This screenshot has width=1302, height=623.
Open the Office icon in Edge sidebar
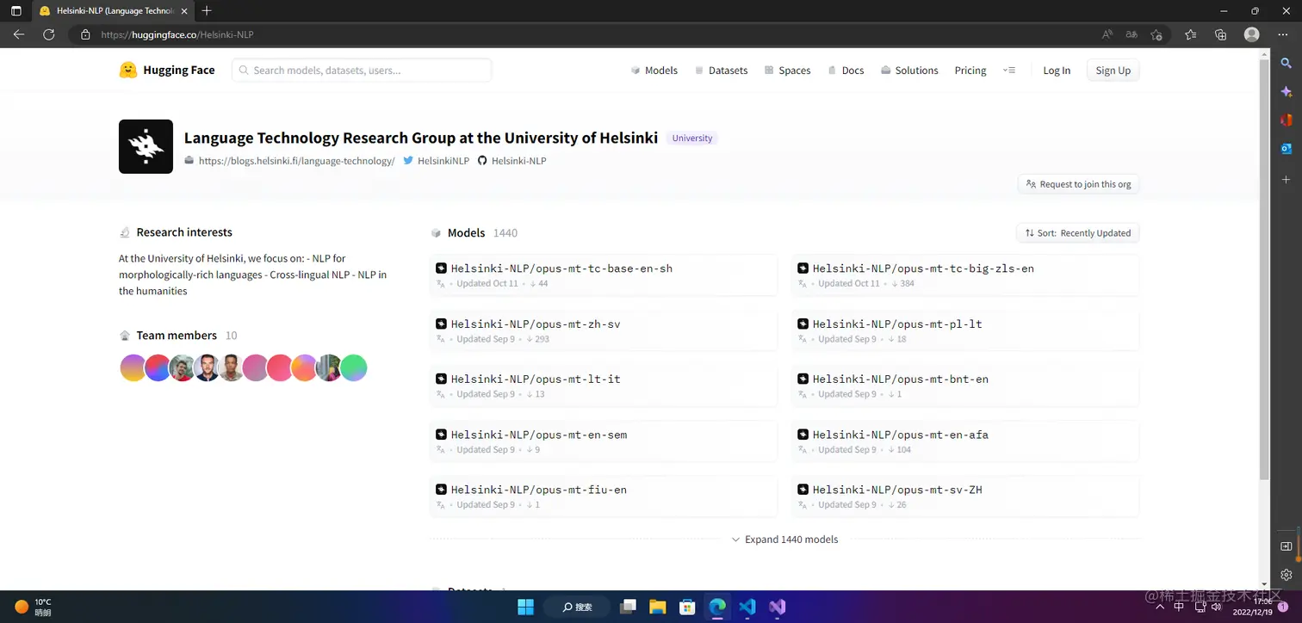coord(1286,120)
